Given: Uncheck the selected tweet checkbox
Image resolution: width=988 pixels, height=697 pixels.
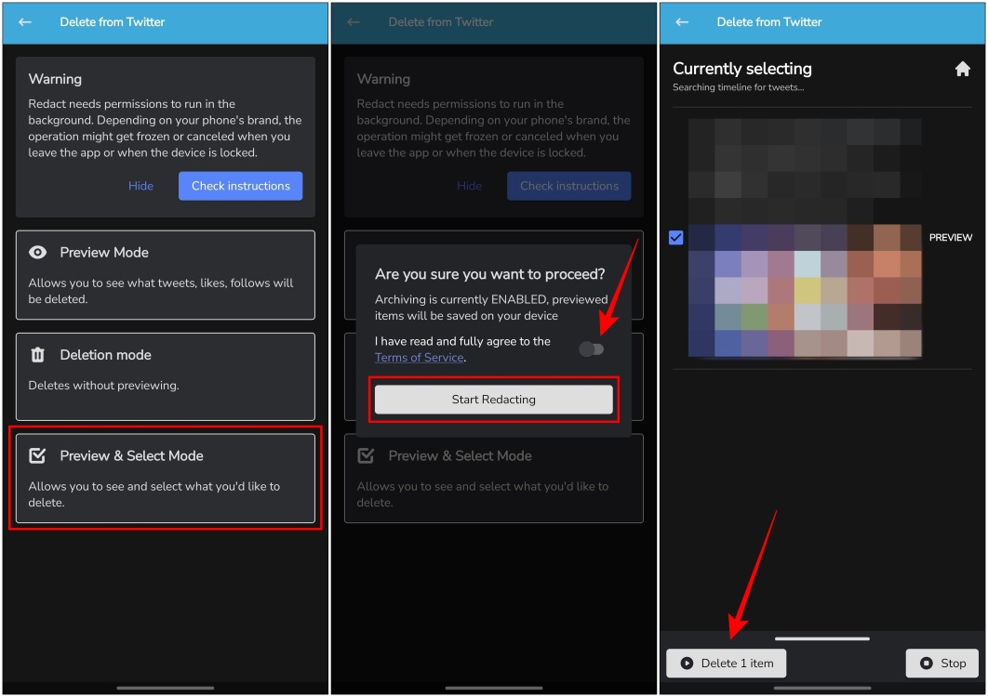Looking at the screenshot, I should [x=675, y=237].
